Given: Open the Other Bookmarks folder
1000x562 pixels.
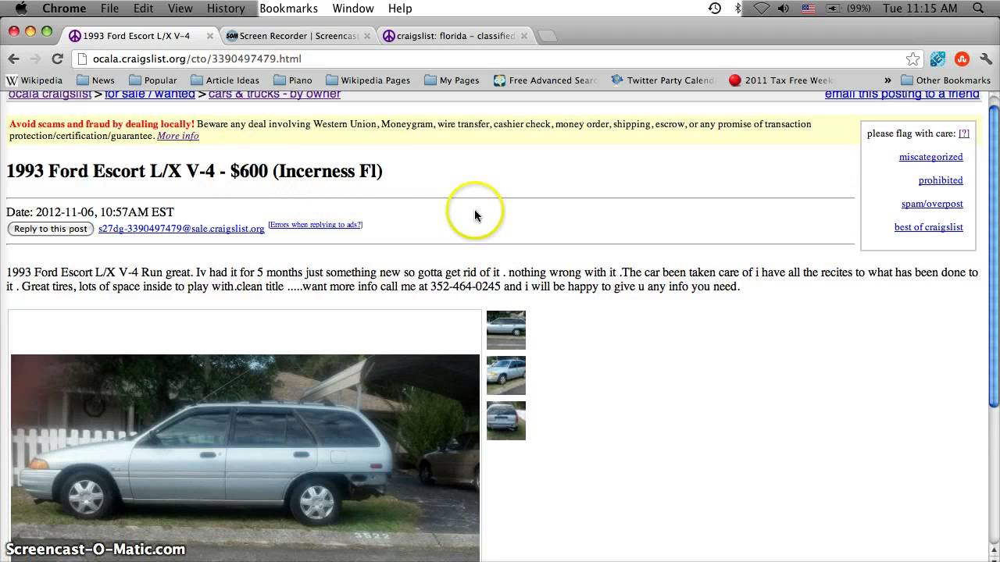Looking at the screenshot, I should [945, 80].
